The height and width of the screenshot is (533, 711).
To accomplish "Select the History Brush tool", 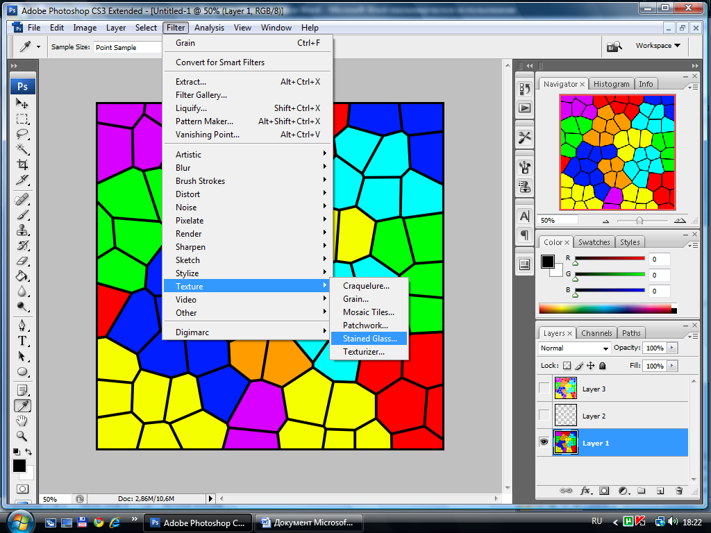I will (x=22, y=246).
